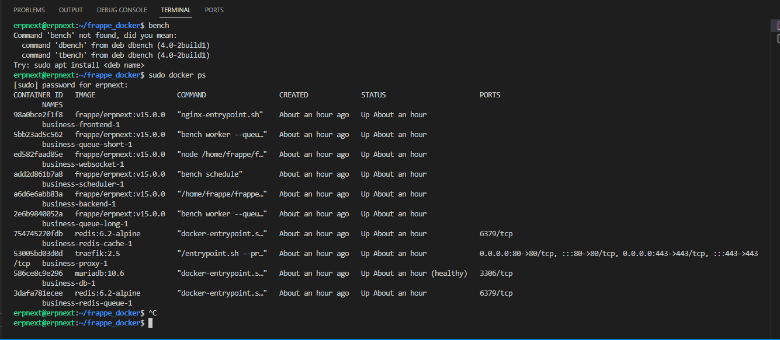780x340 pixels.
Task: Click container ID ed582faad85e
Action: pos(38,155)
